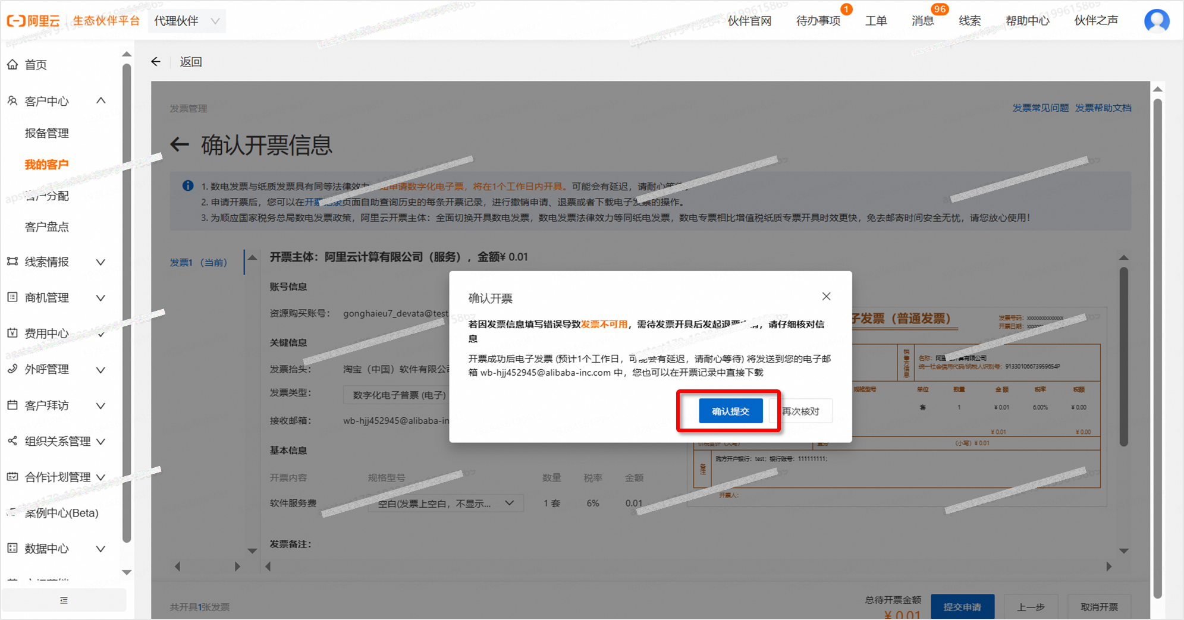Click the 组织关系管理 share icon

tap(12, 440)
